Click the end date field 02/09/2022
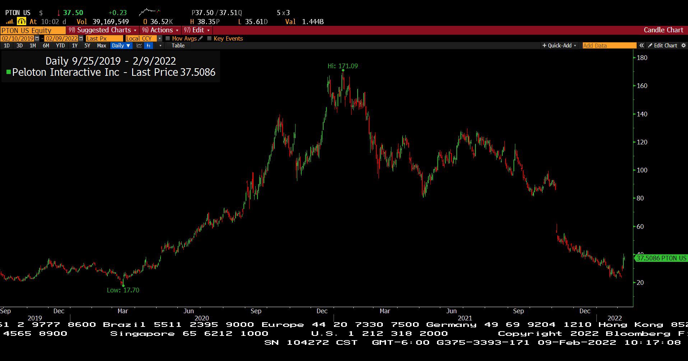Viewport: 688px width, 361px height. pos(61,38)
